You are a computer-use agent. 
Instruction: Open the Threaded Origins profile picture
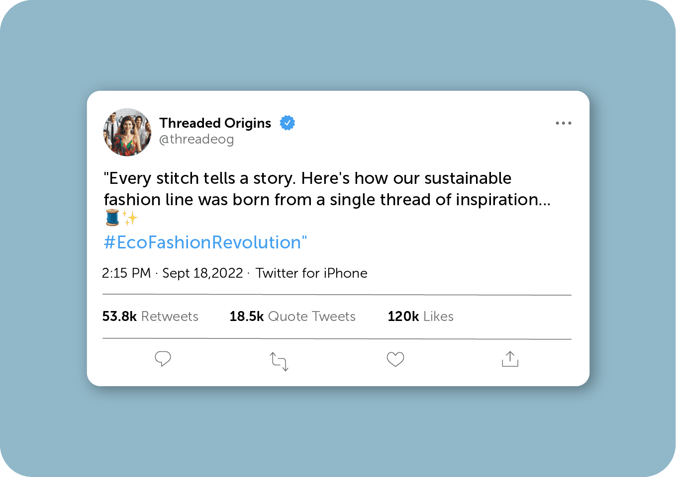tap(127, 132)
